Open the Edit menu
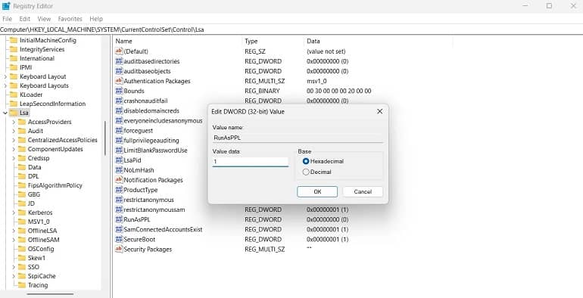 24,19
